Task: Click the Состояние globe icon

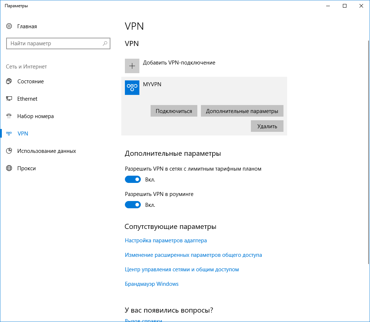Action: pyautogui.click(x=9, y=81)
